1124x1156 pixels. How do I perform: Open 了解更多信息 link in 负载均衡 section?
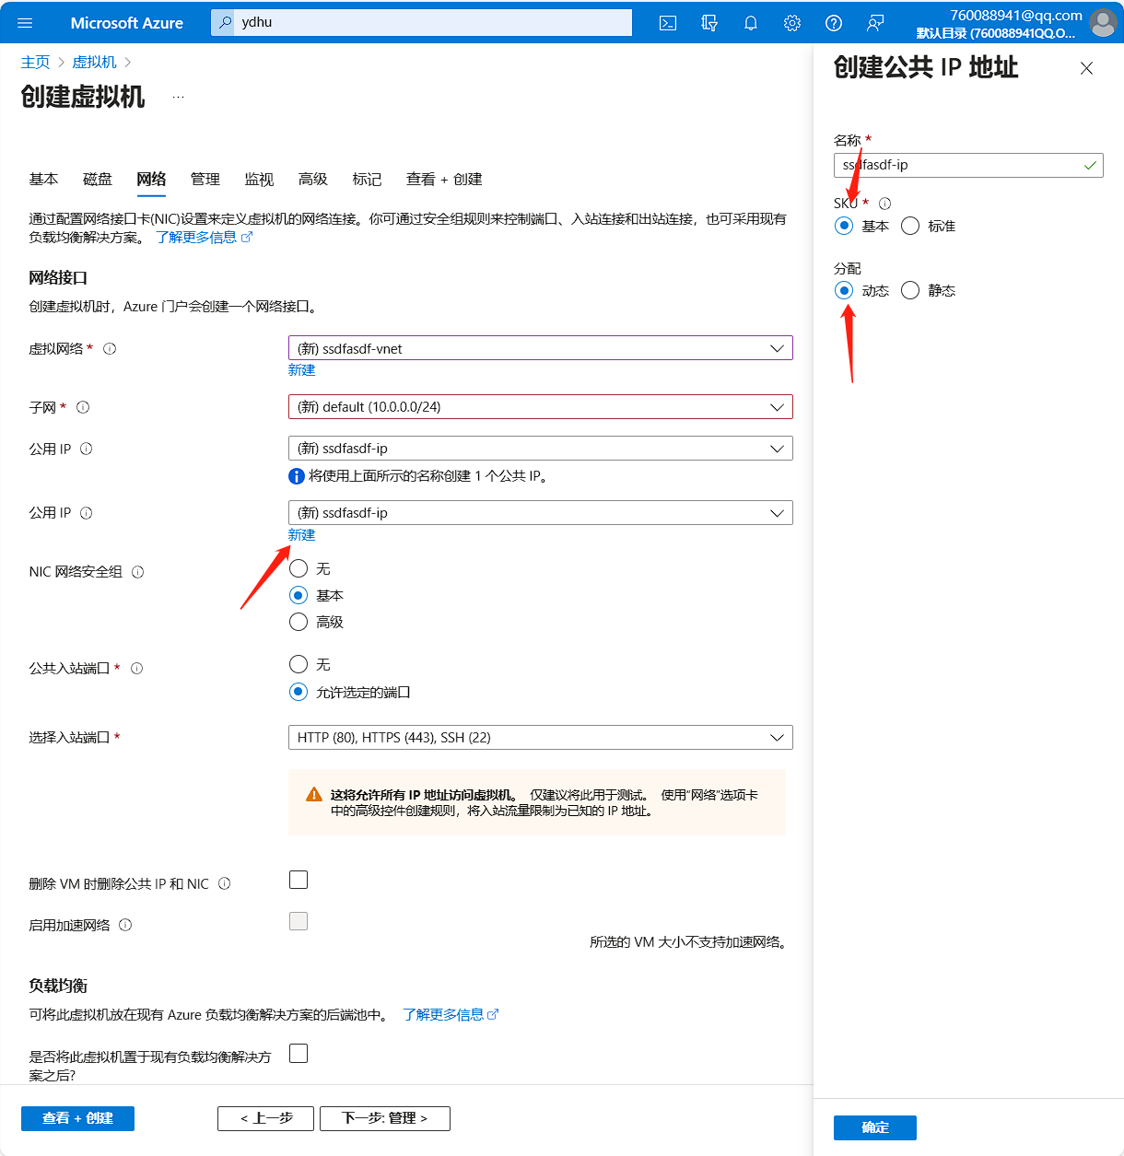(451, 1014)
